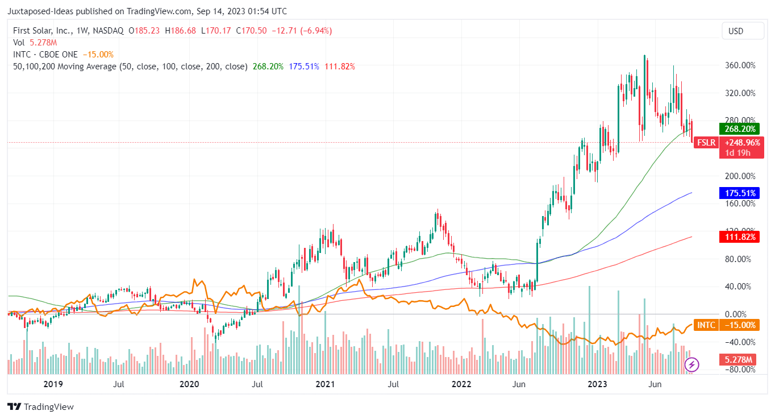Screen dimensions: 775x419
Task: Click the -40.00% price axis label
Action: coord(740,342)
